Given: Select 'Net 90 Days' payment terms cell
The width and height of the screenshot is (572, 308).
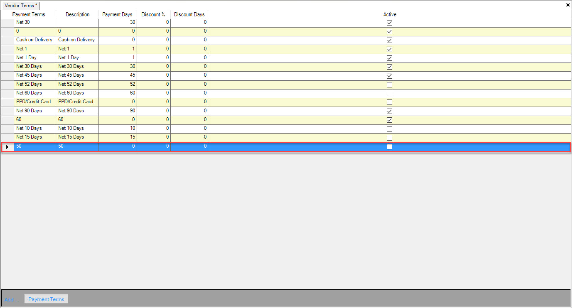Looking at the screenshot, I should point(35,111).
